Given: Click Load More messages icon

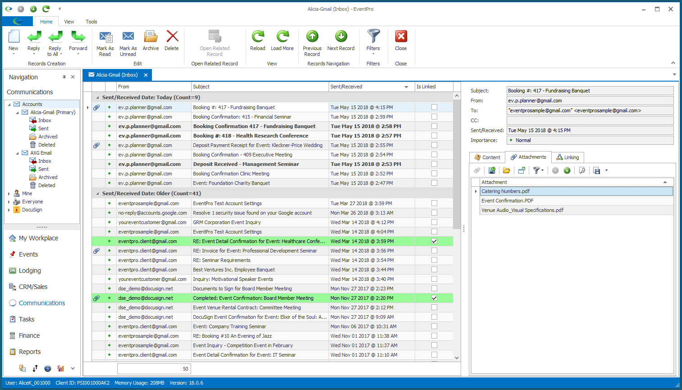Looking at the screenshot, I should click(282, 37).
